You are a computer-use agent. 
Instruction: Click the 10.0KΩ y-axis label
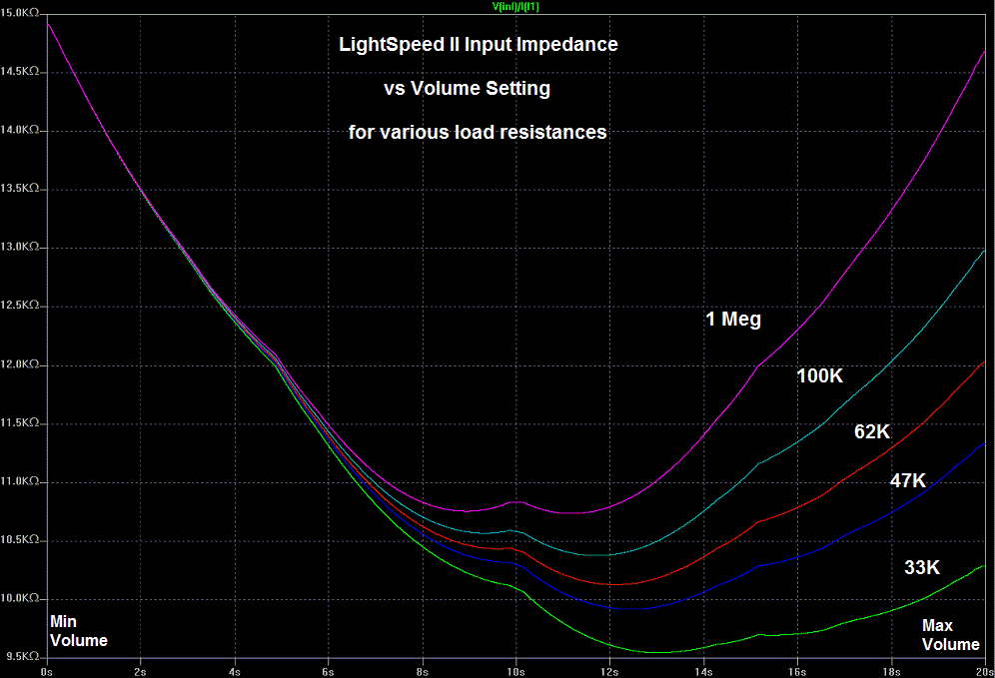point(20,599)
